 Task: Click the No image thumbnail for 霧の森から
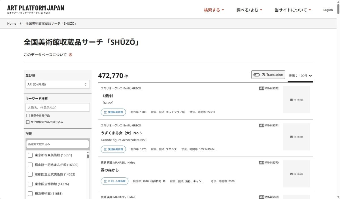pyautogui.click(x=296, y=174)
